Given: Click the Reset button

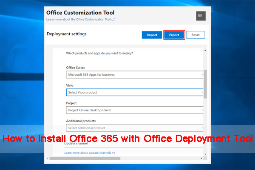Looking at the screenshot, I should [x=195, y=35].
